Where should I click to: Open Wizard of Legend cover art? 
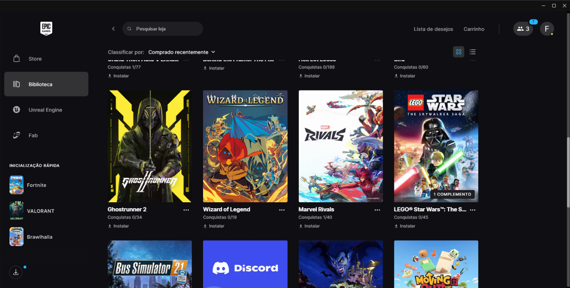pyautogui.click(x=245, y=146)
